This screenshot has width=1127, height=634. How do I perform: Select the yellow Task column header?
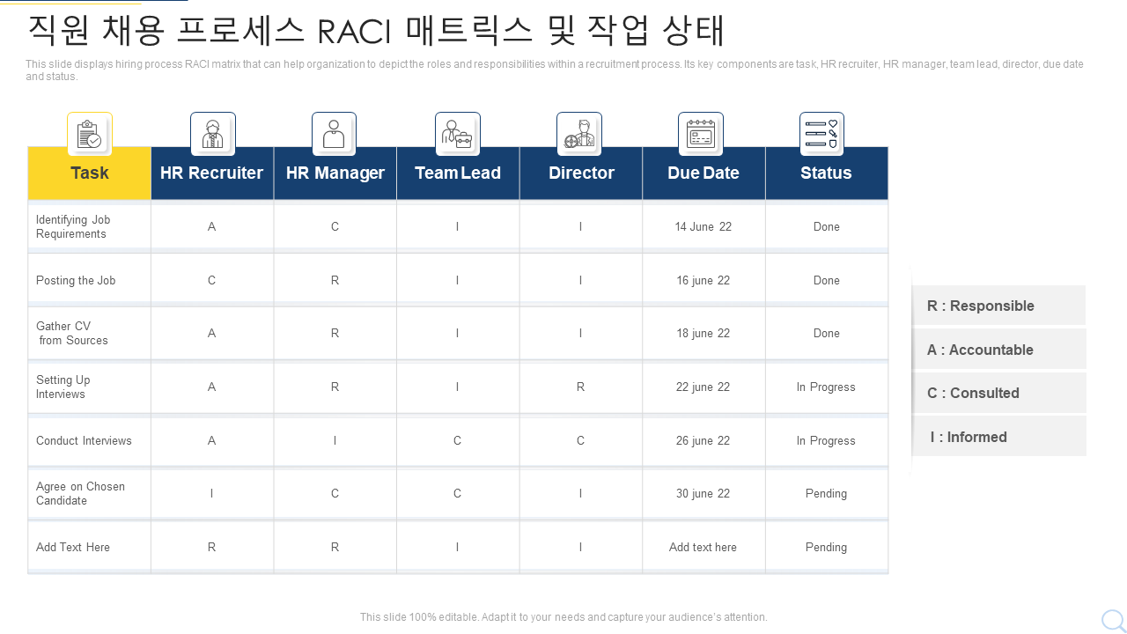(x=90, y=173)
